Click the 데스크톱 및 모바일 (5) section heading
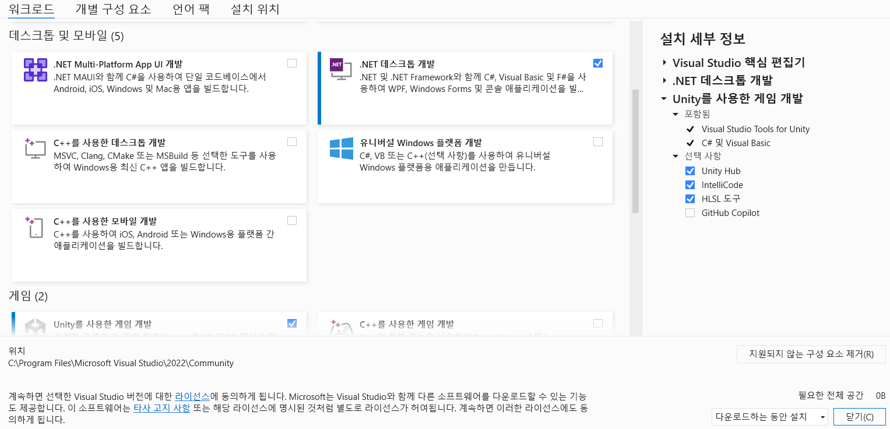Viewport: 890px width, 429px height. (x=66, y=36)
